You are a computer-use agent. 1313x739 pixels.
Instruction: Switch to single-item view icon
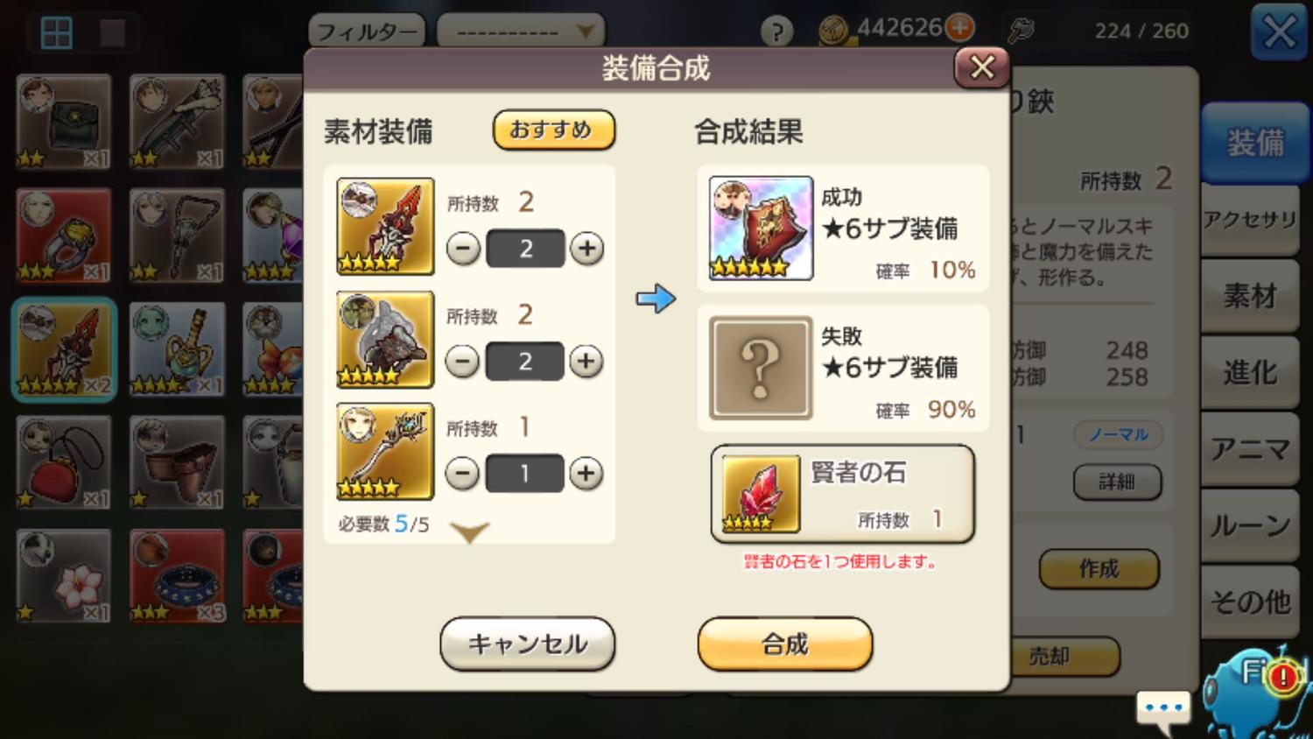pos(112,33)
